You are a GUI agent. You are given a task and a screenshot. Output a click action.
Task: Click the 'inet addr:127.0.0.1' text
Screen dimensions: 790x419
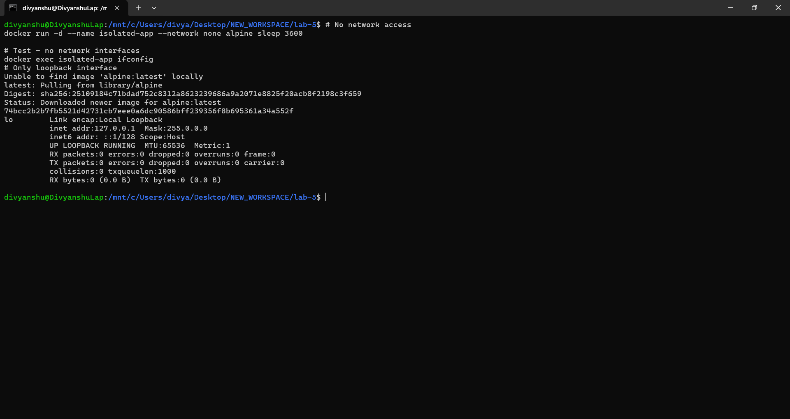click(92, 129)
